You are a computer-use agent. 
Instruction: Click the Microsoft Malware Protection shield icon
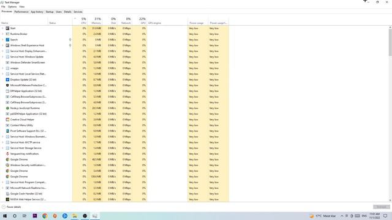[7, 86]
